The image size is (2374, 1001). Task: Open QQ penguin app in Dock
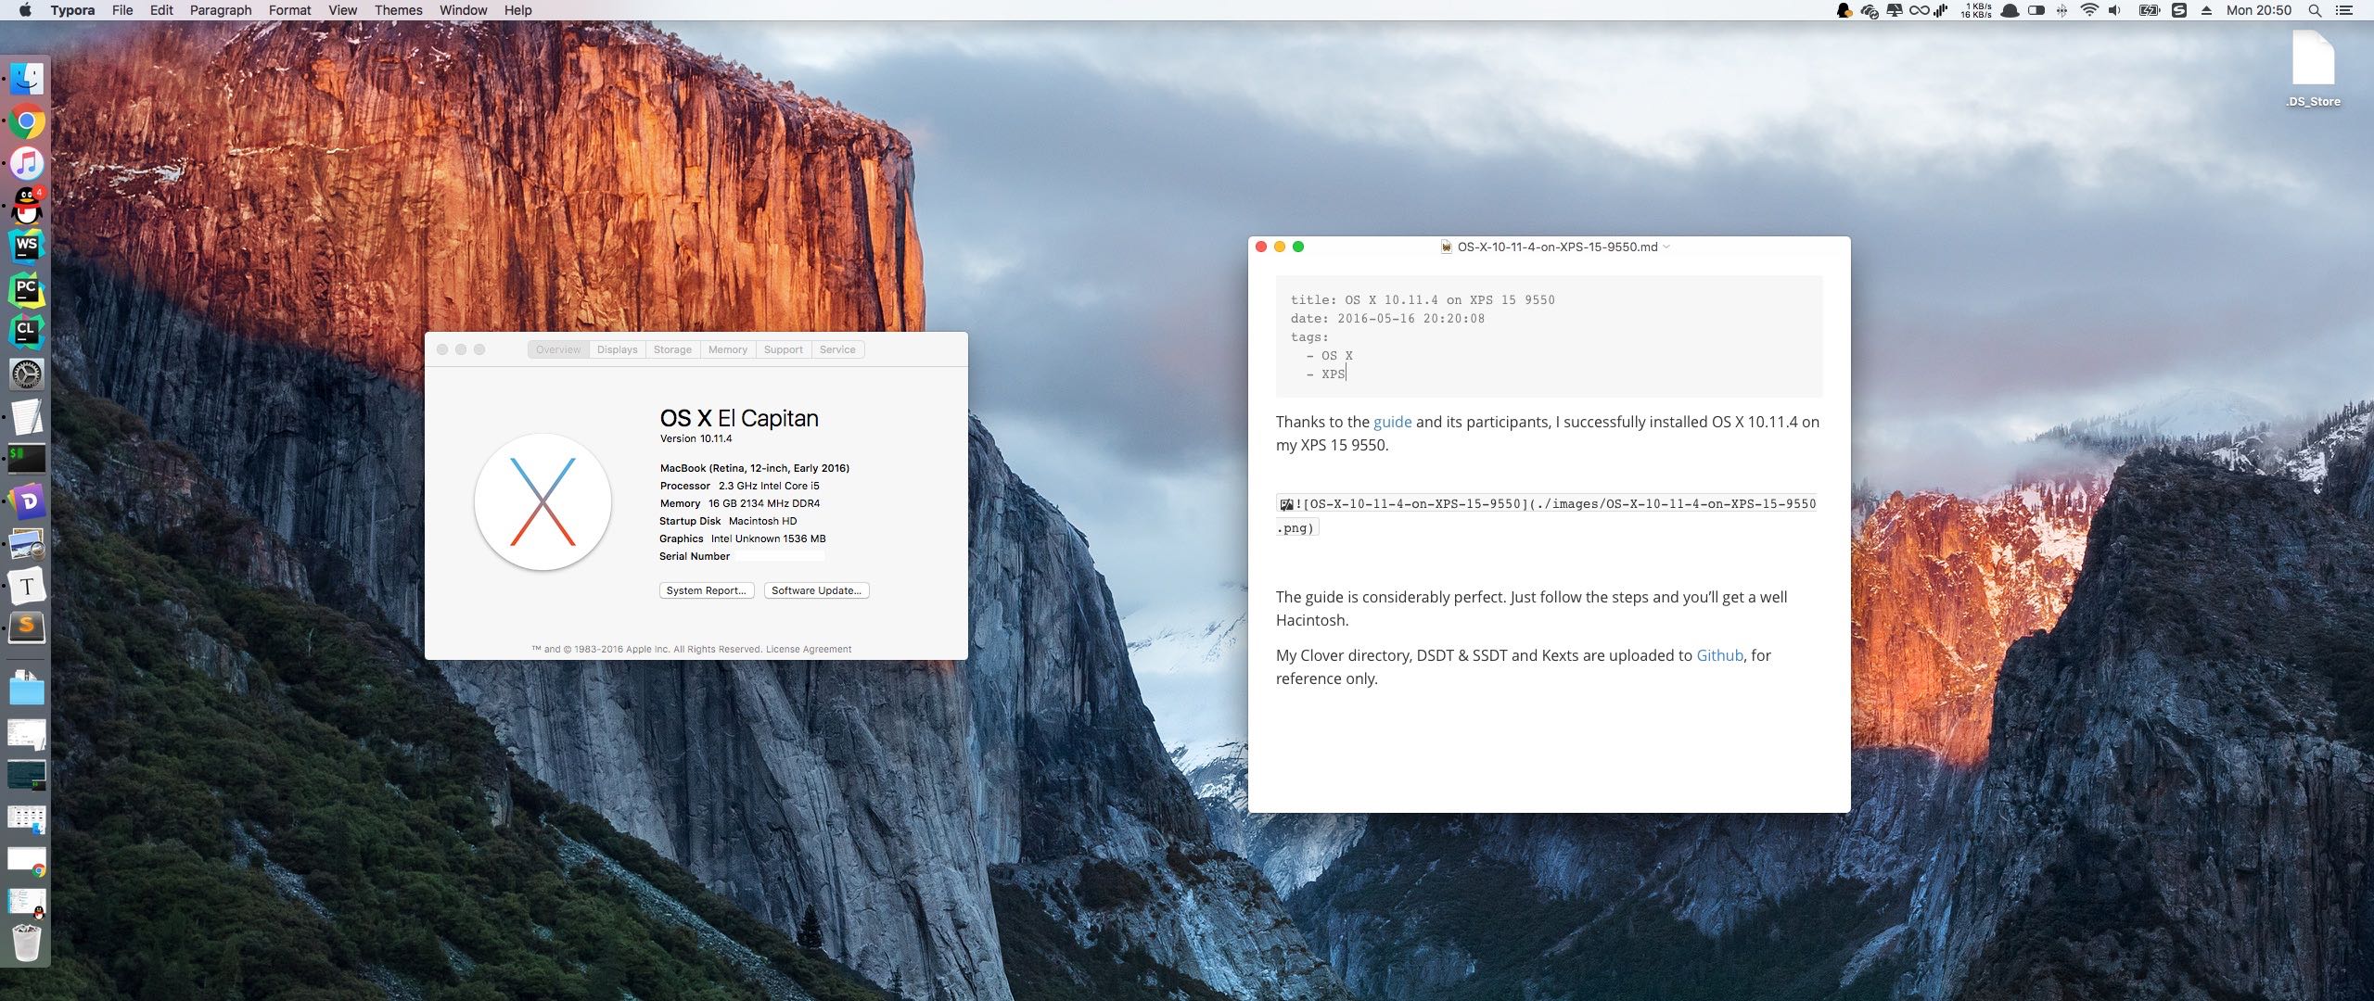pos(27,206)
